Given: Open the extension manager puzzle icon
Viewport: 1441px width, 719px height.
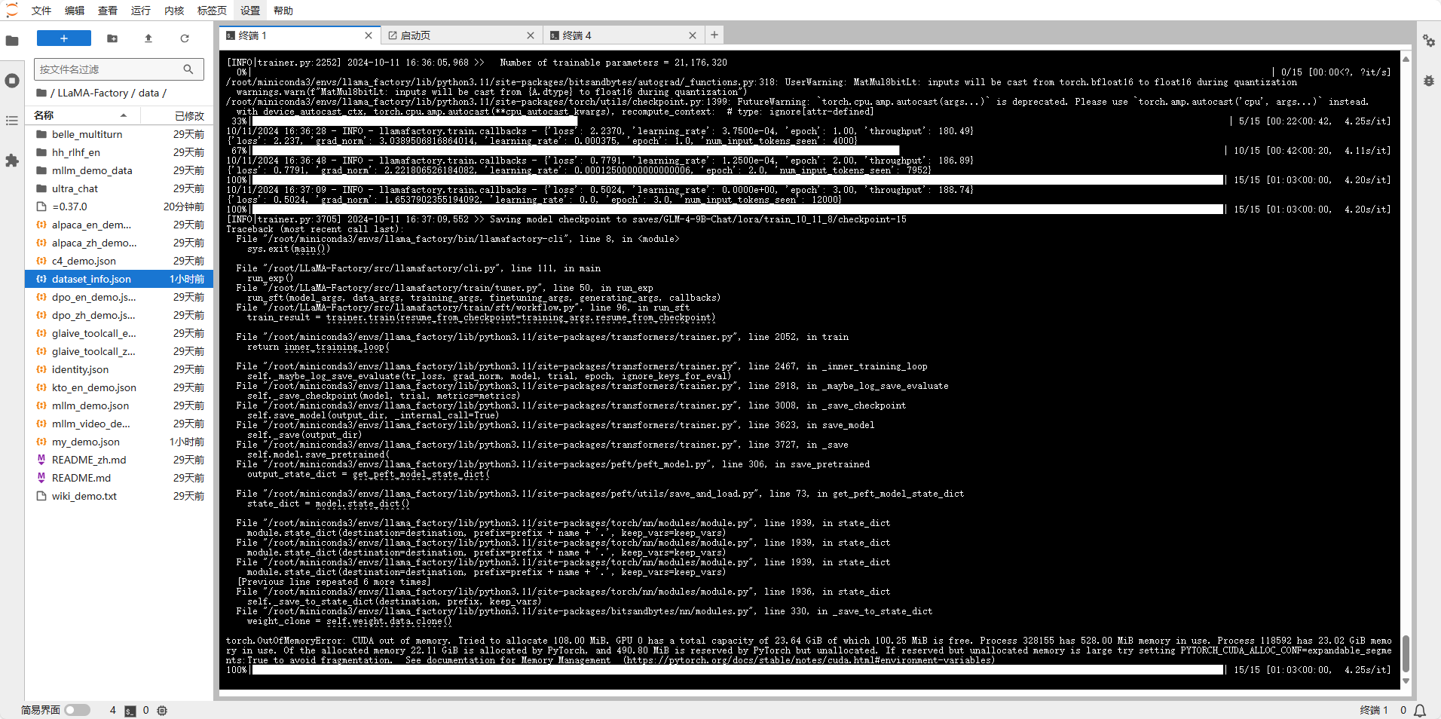Looking at the screenshot, I should click(x=12, y=161).
